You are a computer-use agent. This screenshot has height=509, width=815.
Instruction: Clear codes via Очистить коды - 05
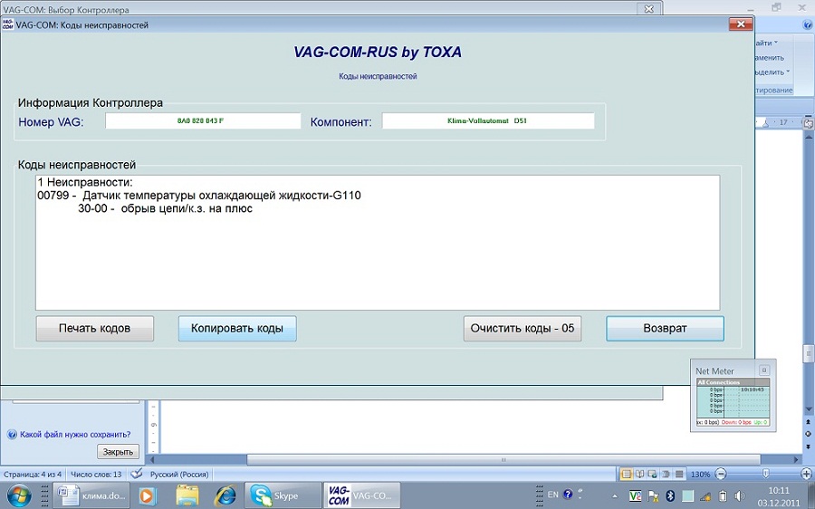click(x=523, y=329)
